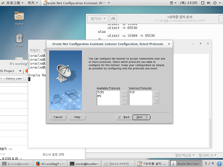Close the OS Project browser tab

click(20, 71)
